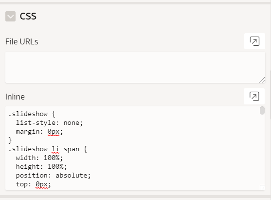Image resolution: width=271 pixels, height=200 pixels.
Task: Click 'span' in the second selector
Action: 72,149
